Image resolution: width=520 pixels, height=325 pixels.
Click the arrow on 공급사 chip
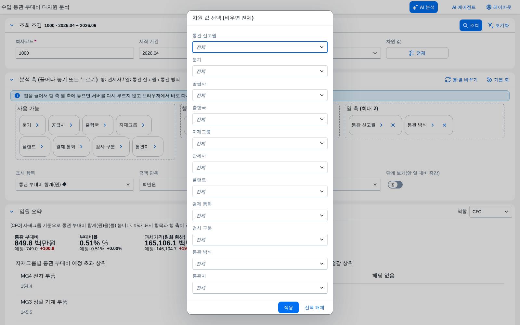[x=71, y=125]
